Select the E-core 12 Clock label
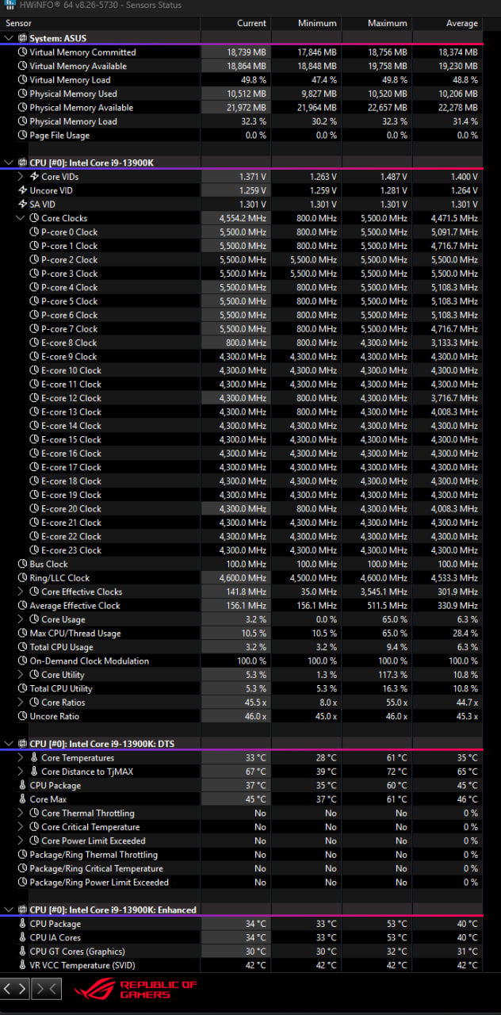Image resolution: width=501 pixels, height=1015 pixels. tap(71, 398)
